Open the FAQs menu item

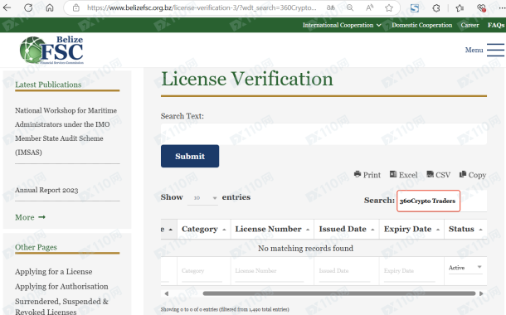[496, 25]
